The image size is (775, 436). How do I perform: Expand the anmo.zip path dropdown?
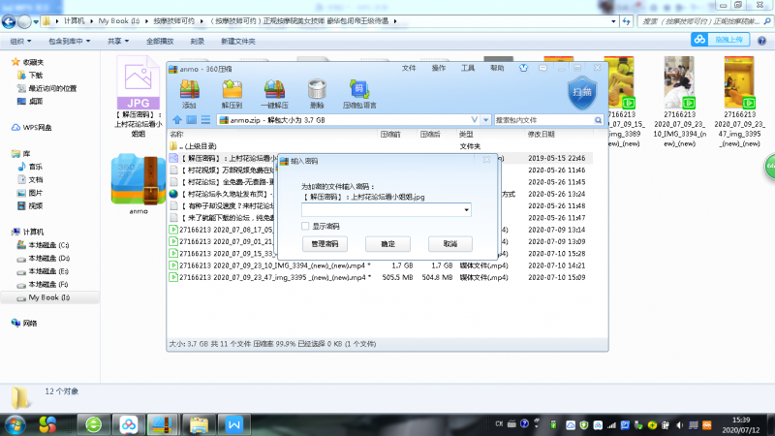click(487, 120)
